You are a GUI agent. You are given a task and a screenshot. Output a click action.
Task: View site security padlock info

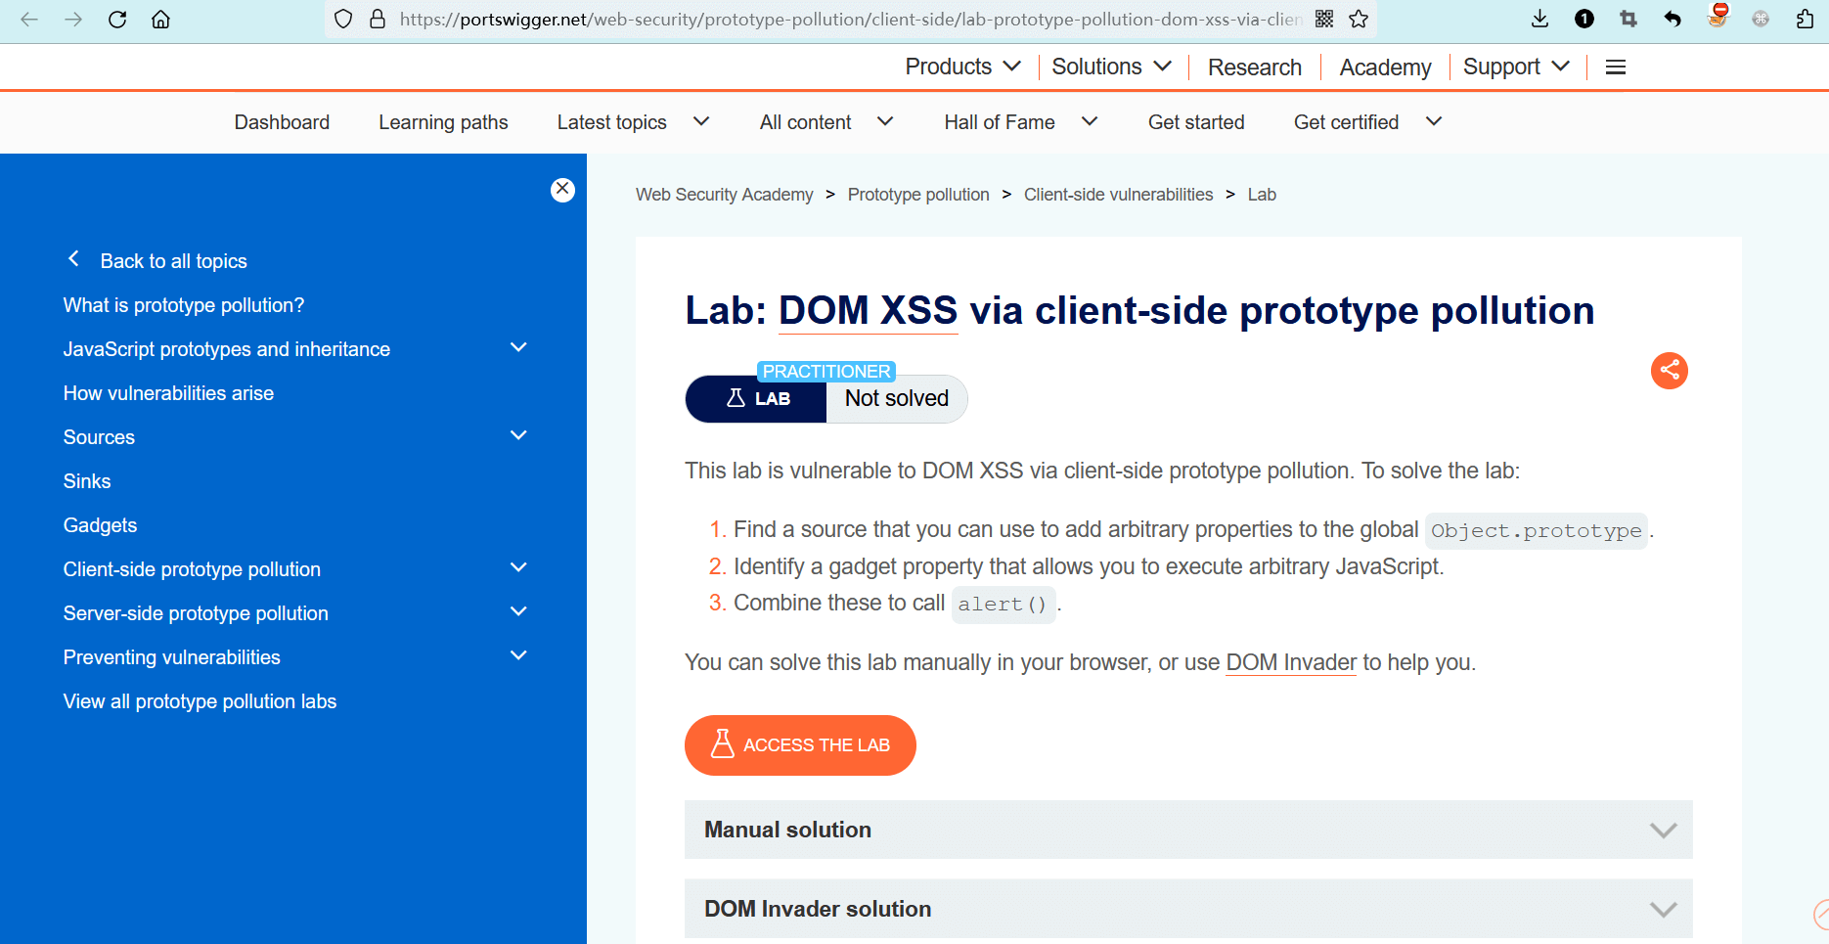coord(378,20)
